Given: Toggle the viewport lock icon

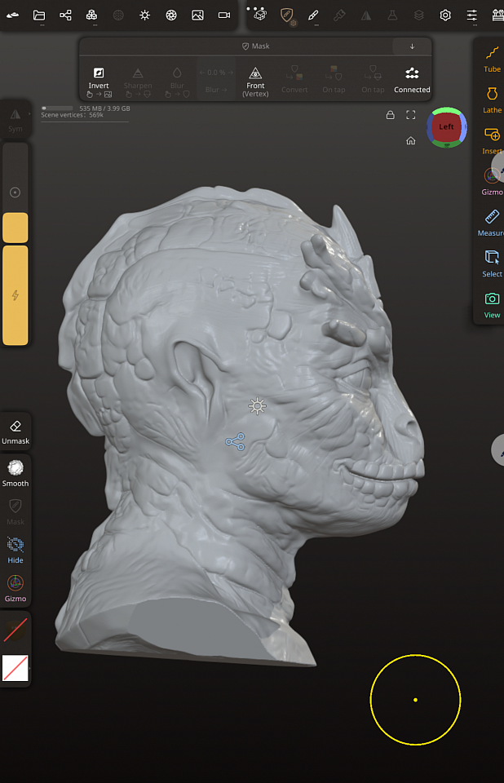Looking at the screenshot, I should [391, 115].
